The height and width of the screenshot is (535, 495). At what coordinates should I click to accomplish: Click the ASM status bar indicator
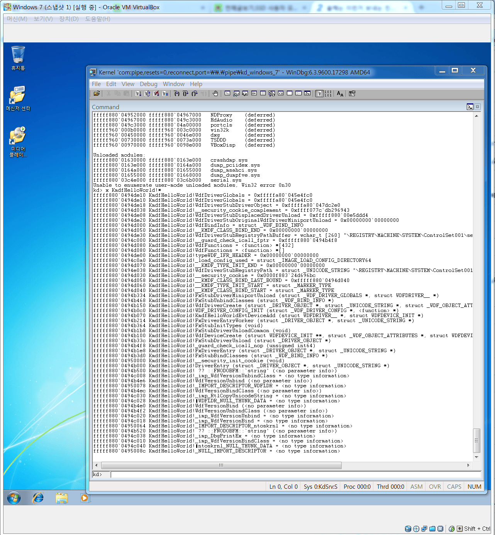click(x=416, y=486)
